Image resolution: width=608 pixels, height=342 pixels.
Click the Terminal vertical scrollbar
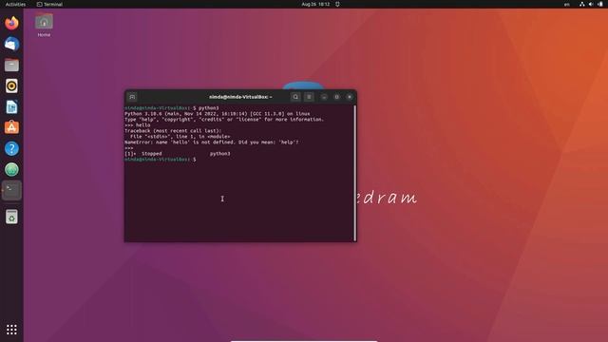click(x=354, y=173)
